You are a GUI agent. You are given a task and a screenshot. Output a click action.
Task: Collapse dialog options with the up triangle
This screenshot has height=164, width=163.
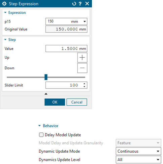46,94
